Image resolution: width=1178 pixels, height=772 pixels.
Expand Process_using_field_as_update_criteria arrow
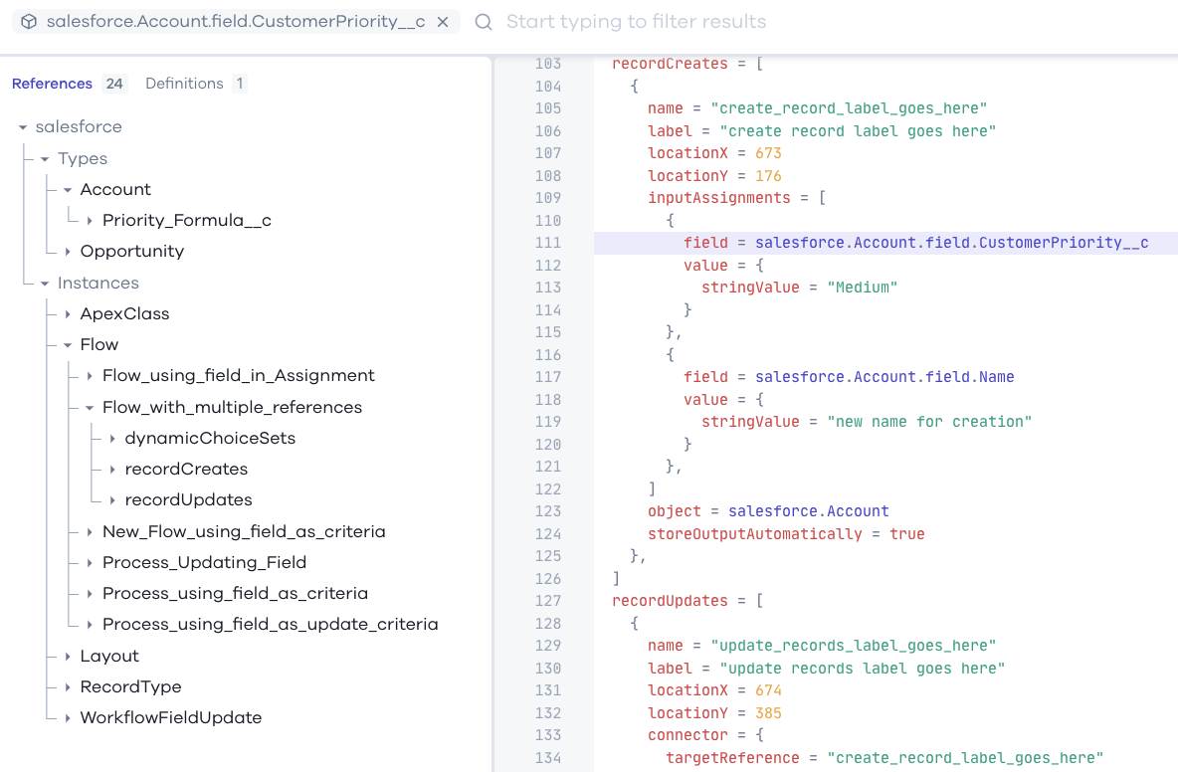pos(91,624)
